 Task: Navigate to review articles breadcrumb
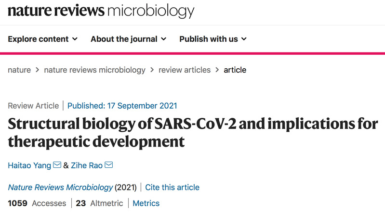click(x=185, y=70)
